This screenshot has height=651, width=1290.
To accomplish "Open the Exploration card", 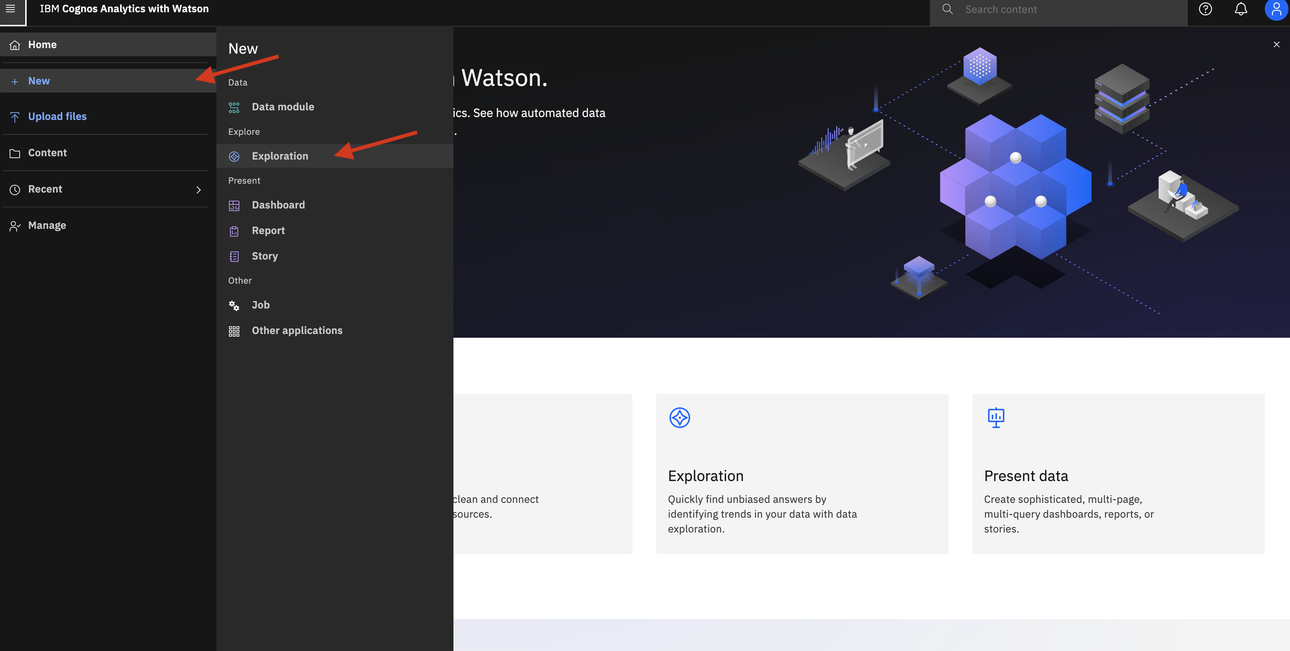I will point(802,474).
